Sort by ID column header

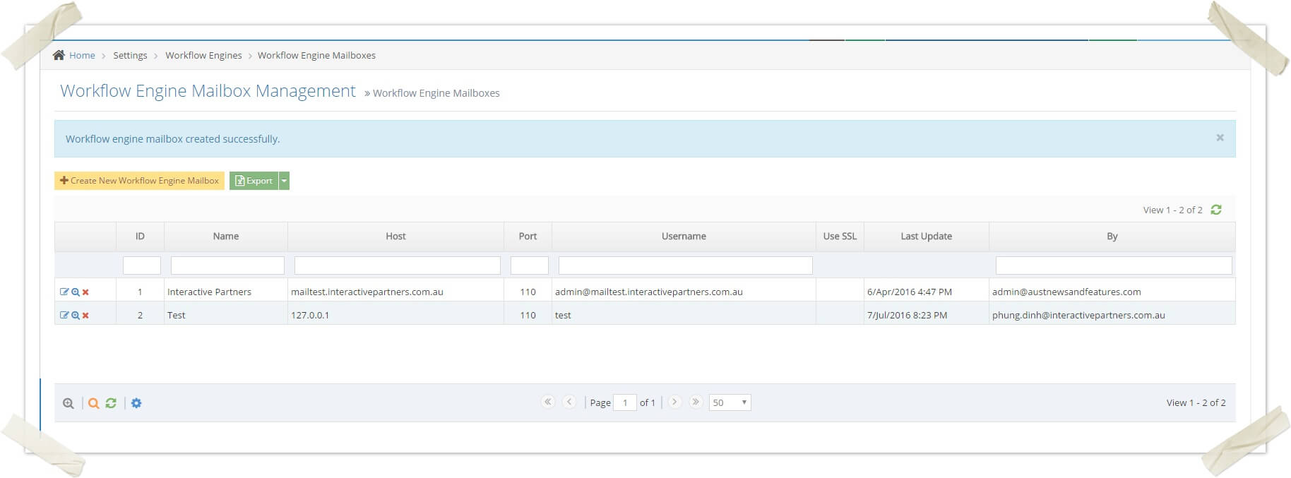point(140,237)
